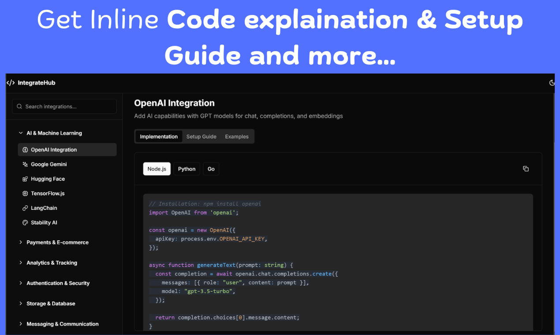Screen dimensions: 560x335
Task: Click the IntegrateHub brand name
Action: 37,83
